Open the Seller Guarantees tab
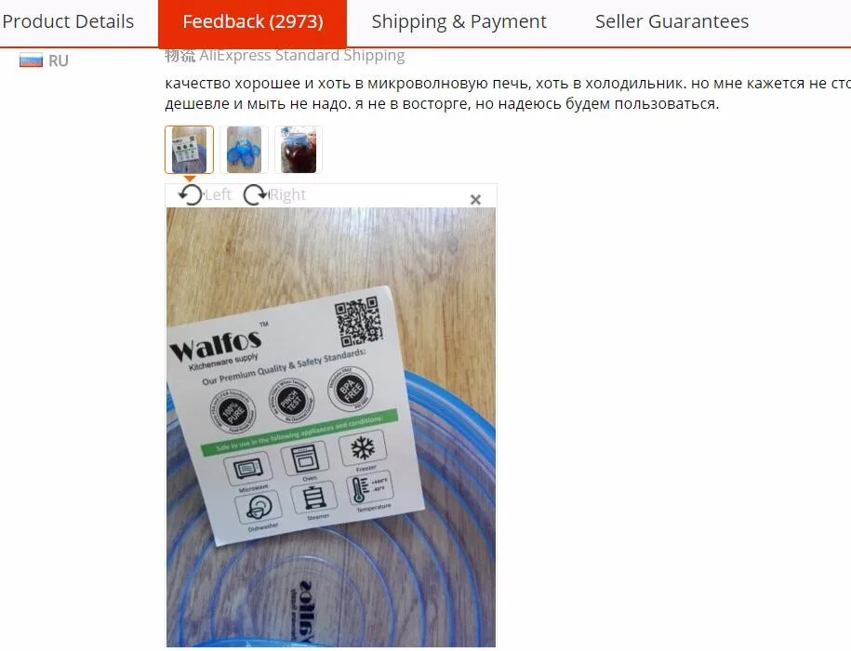The width and height of the screenshot is (851, 651). pyautogui.click(x=671, y=21)
